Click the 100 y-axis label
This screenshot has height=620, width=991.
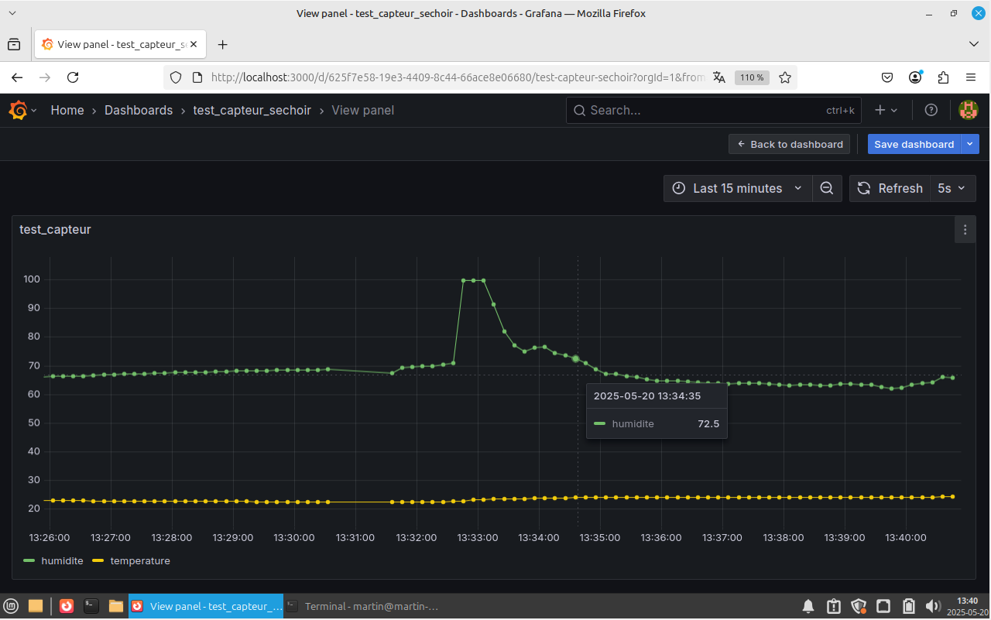(x=32, y=279)
